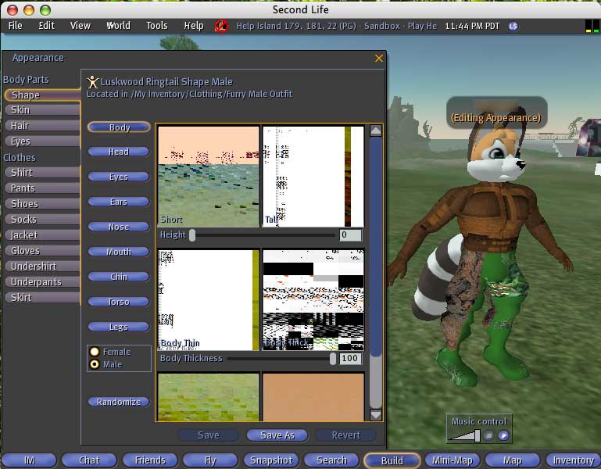Click the network status bars indicator
Viewport: 601px width, 469px height.
pos(592,26)
